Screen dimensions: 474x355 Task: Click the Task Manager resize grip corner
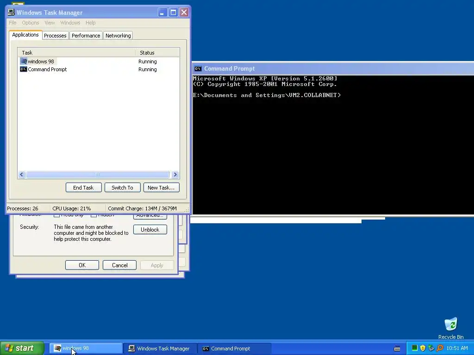(x=187, y=210)
